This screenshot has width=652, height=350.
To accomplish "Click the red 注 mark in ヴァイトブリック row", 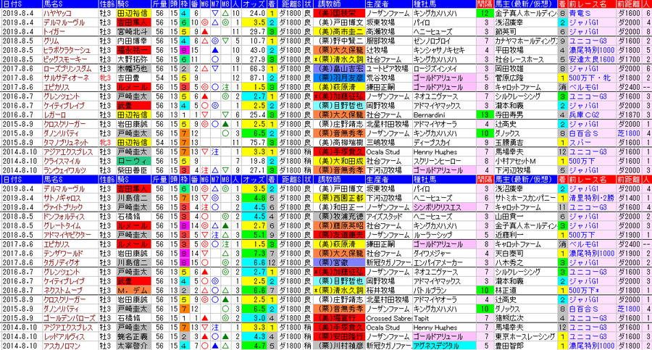I will (x=204, y=207).
